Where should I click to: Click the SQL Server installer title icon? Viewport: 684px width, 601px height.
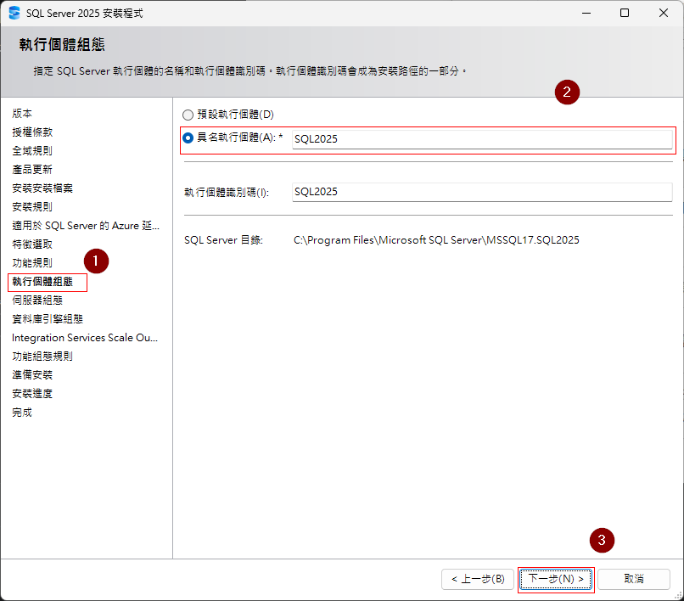point(14,13)
